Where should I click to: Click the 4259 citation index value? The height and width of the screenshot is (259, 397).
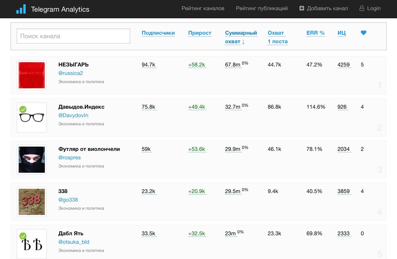[344, 65]
